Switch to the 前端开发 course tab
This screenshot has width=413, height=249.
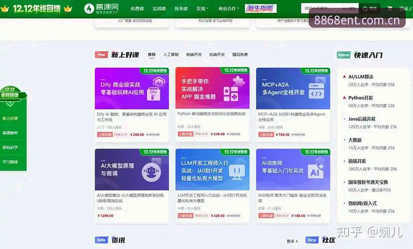[x=194, y=55]
